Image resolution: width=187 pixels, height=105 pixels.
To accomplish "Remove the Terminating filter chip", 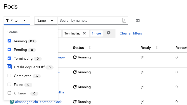I will tap(84, 33).
